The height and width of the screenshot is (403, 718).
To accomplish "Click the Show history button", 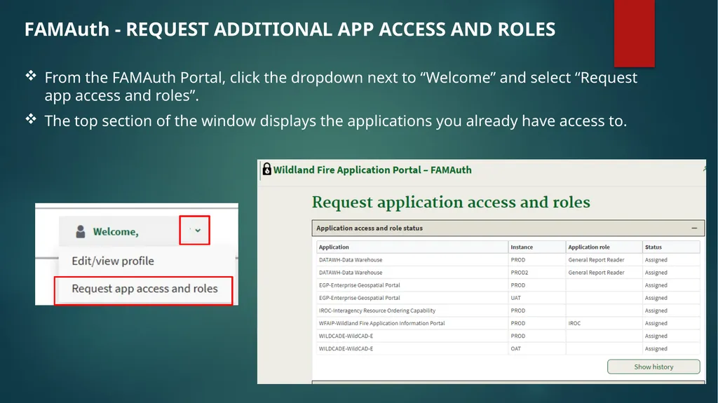I will tap(653, 367).
